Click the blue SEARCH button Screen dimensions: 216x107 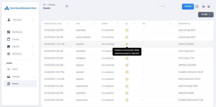(x=188, y=6)
